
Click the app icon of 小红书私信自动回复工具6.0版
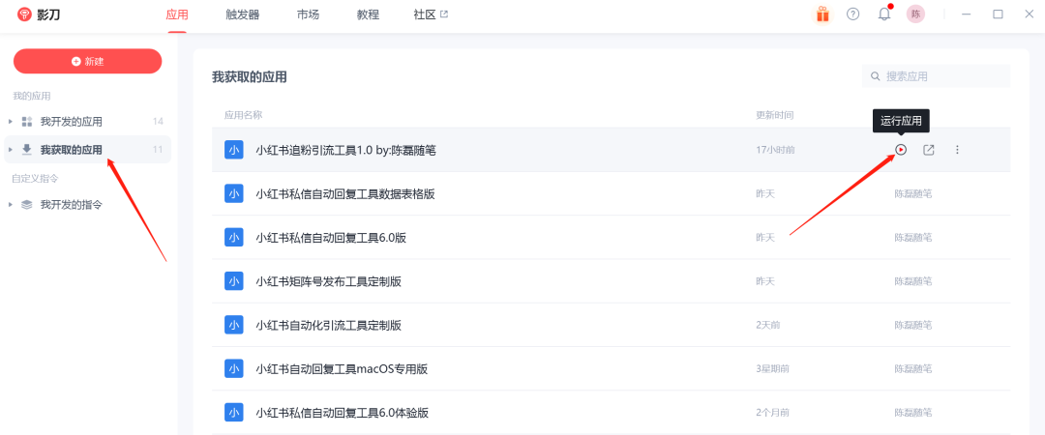[234, 237]
